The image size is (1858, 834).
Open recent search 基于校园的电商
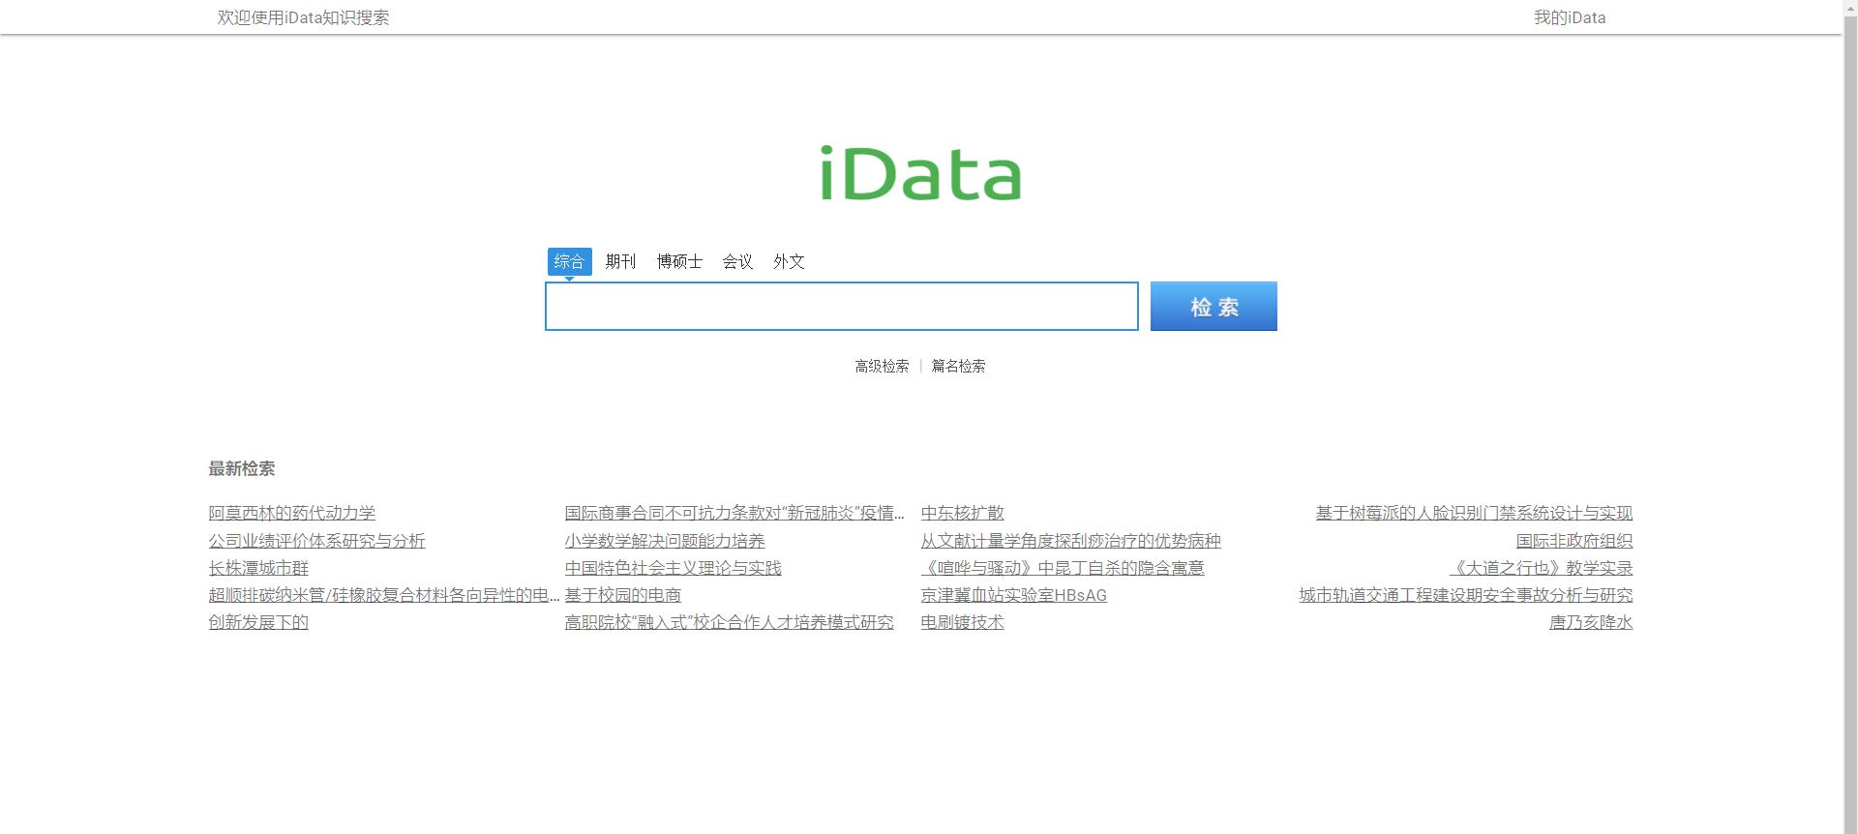[x=623, y=595]
